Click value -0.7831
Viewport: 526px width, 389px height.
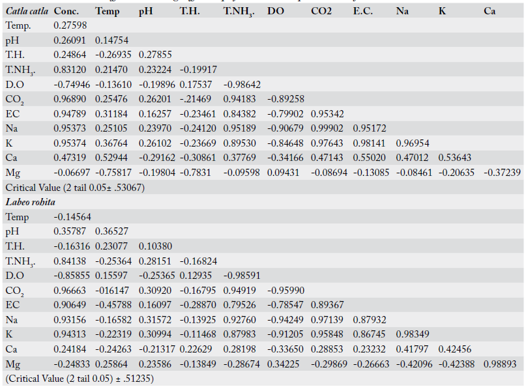[196, 173]
